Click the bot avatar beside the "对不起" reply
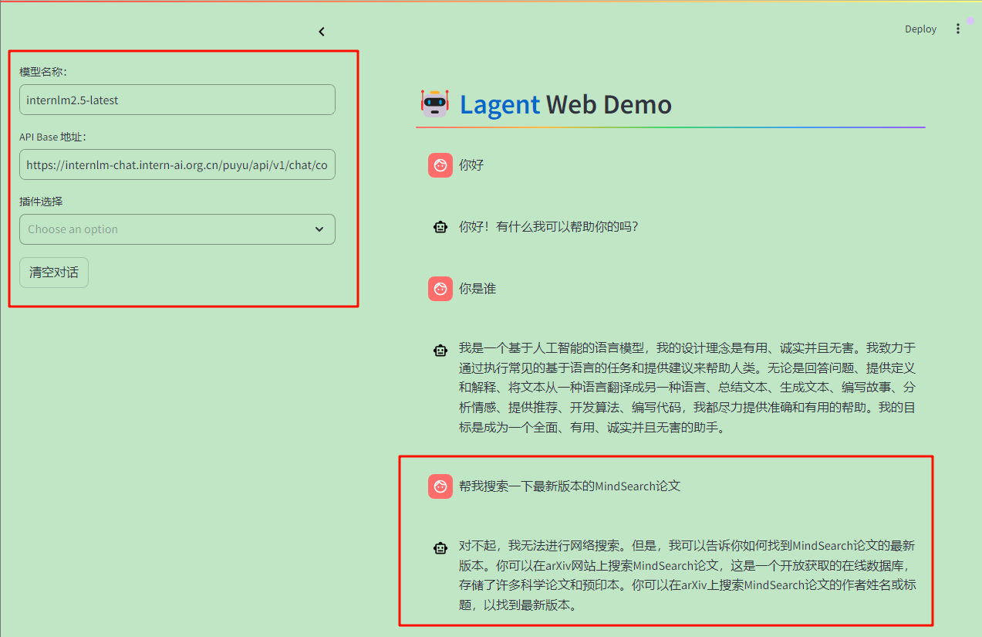982x637 pixels. (440, 548)
